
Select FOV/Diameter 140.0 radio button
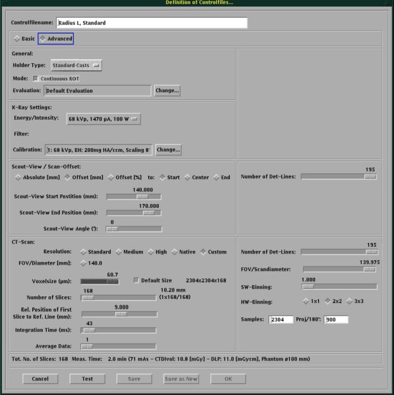(x=92, y=263)
